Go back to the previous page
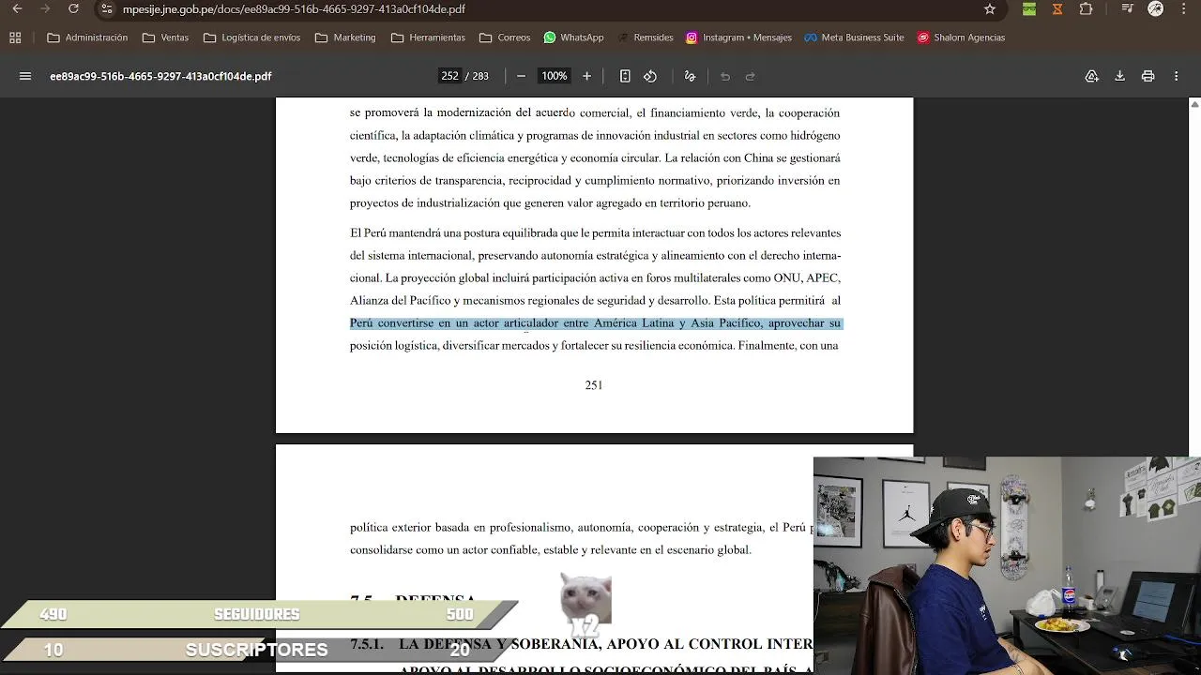 click(17, 9)
